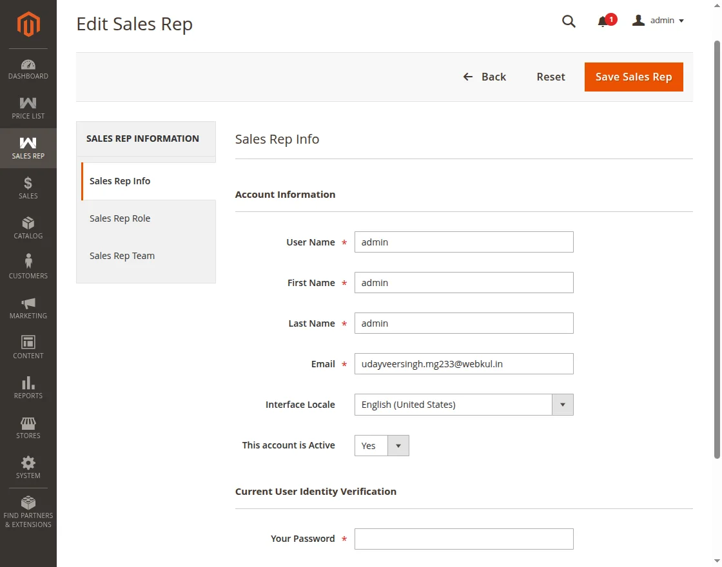Switch to the Sales Rep Role tab
The image size is (722, 567).
click(x=120, y=218)
